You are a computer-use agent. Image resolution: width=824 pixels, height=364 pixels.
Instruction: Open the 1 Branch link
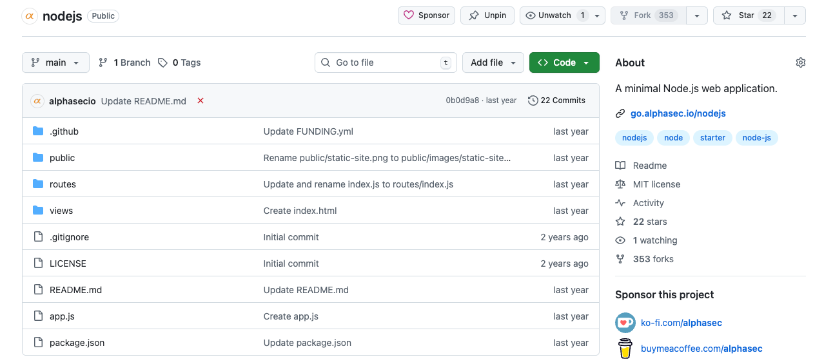pos(124,62)
